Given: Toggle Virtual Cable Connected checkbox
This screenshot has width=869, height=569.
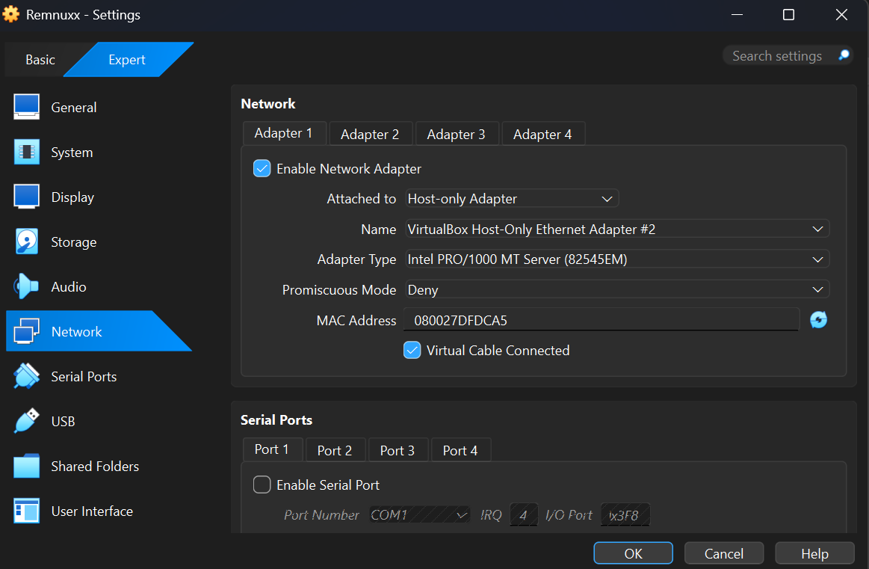Looking at the screenshot, I should tap(412, 351).
